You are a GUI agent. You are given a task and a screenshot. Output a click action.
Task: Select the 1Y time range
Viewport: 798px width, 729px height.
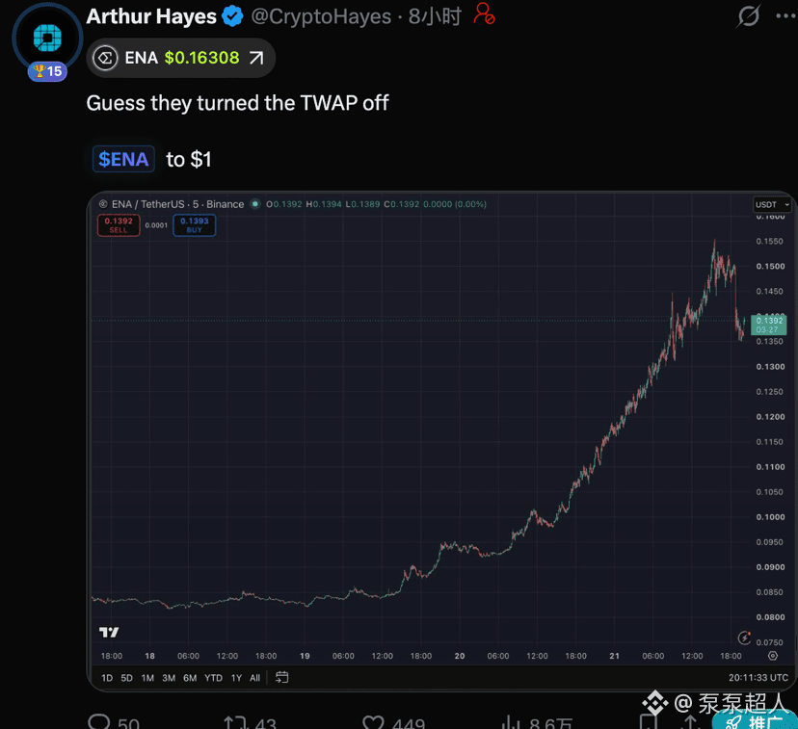click(x=237, y=678)
